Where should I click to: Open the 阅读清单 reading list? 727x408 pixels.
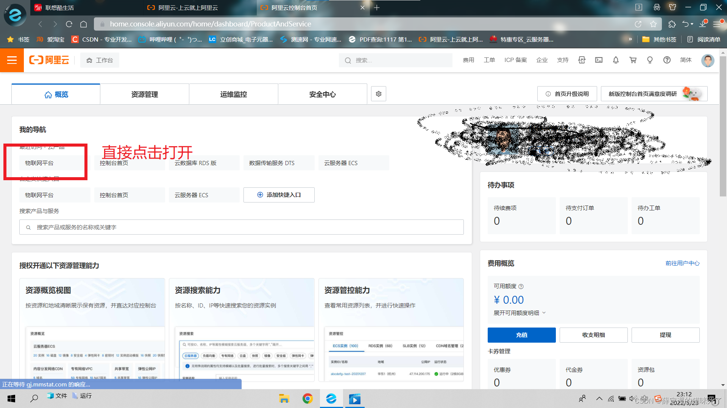pos(704,39)
